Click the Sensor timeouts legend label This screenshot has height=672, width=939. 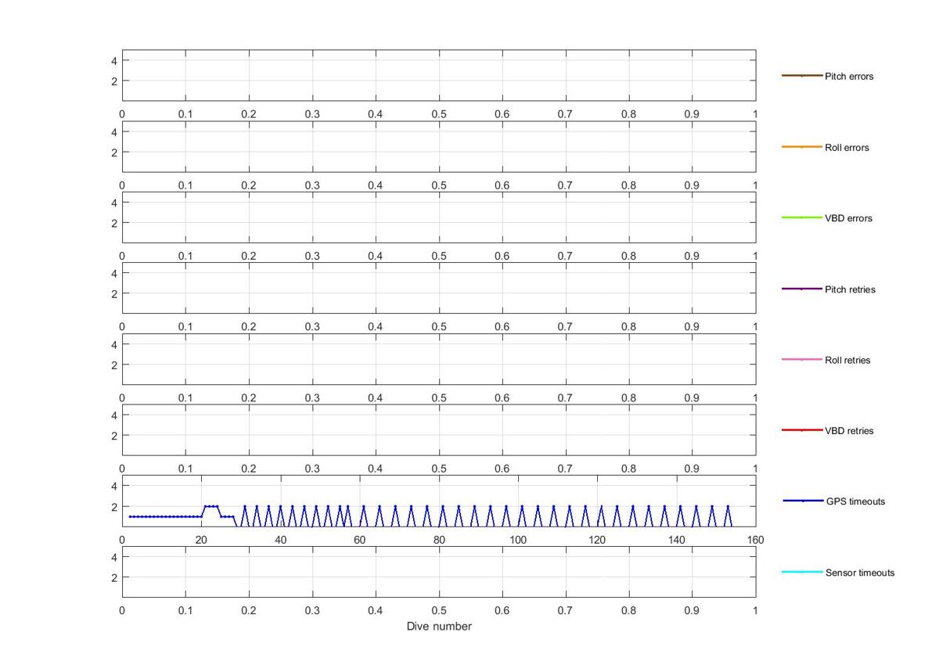coord(860,573)
